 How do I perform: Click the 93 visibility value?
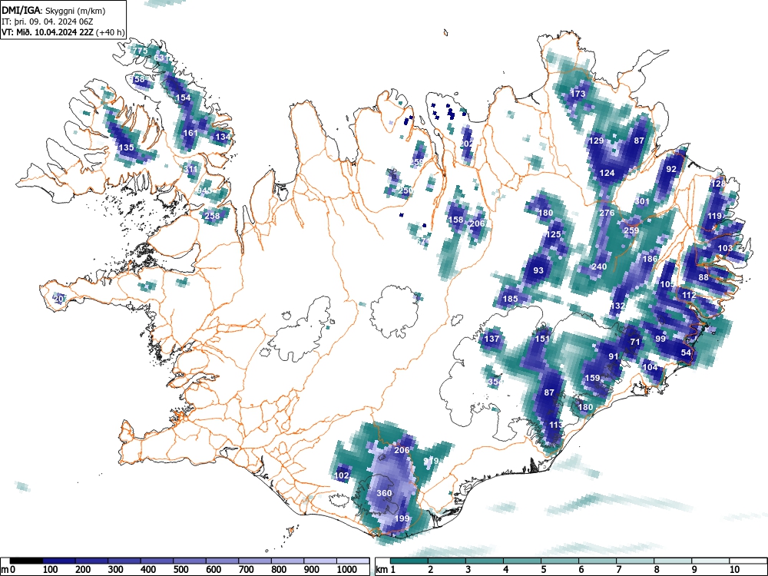538,270
